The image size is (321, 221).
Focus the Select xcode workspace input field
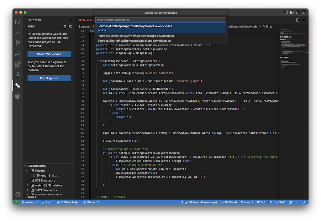tap(160, 20)
